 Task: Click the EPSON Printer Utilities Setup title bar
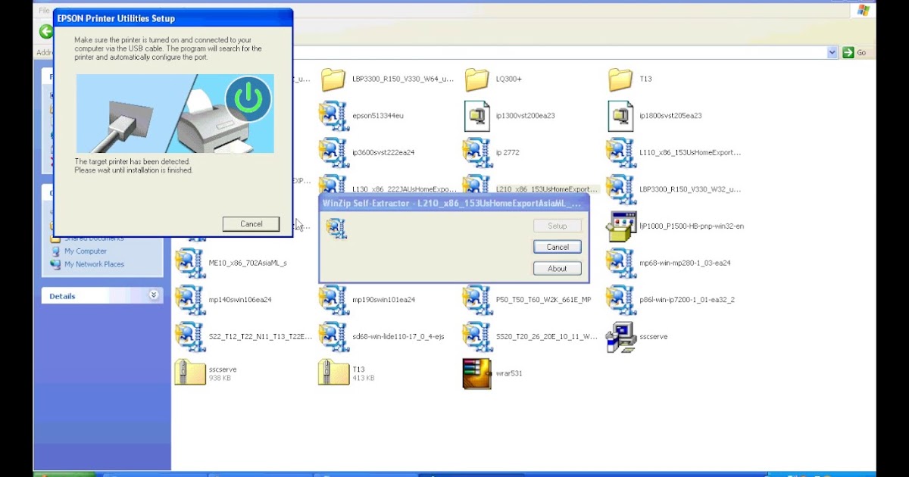173,18
